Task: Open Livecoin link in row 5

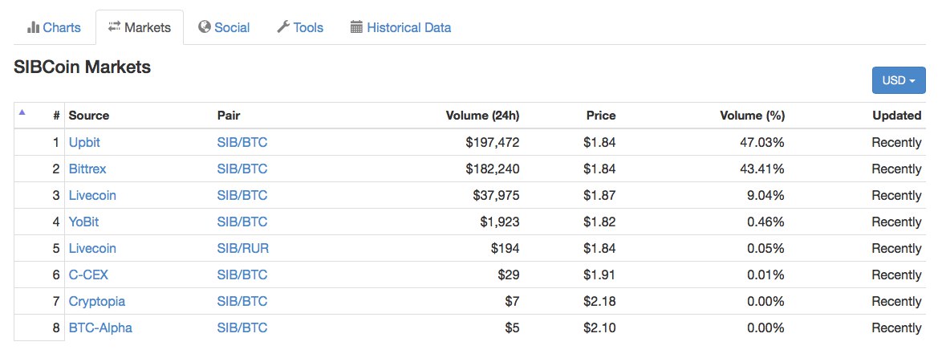Action: (92, 248)
